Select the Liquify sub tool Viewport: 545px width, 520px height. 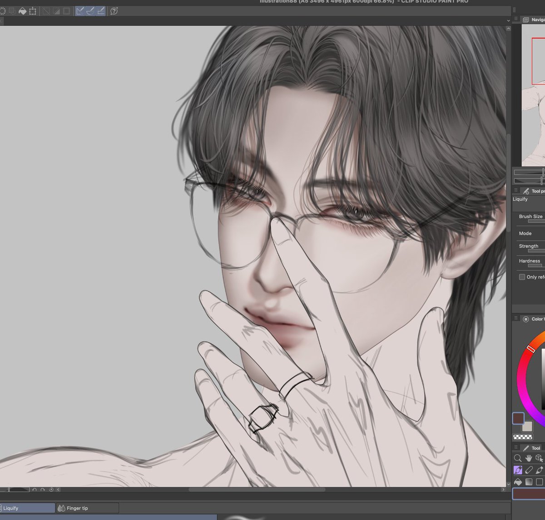[x=27, y=508]
